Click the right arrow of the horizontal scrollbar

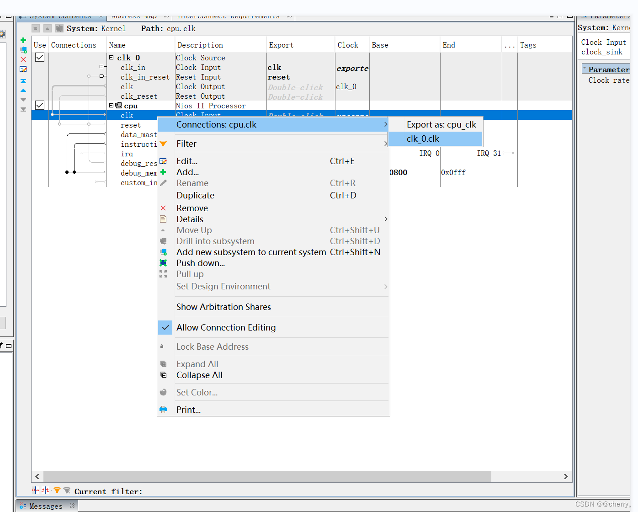point(566,476)
